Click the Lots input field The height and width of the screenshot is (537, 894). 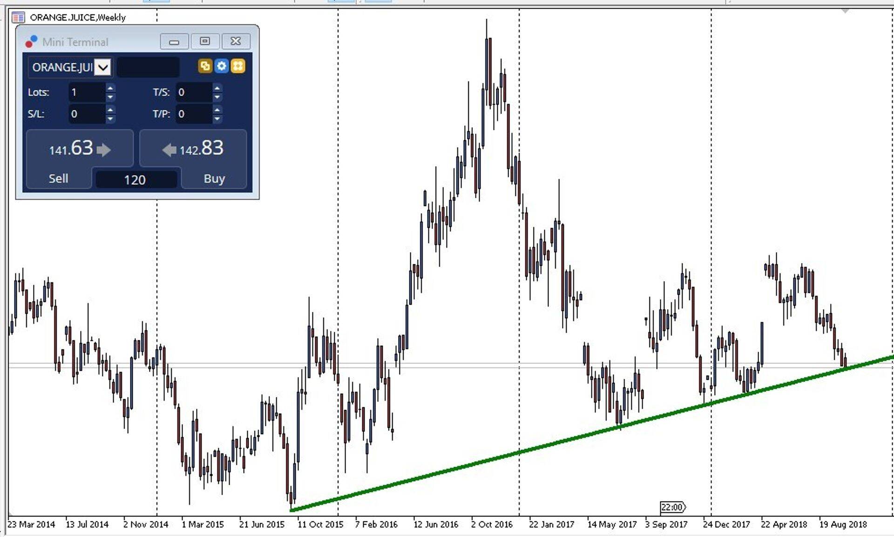(87, 92)
